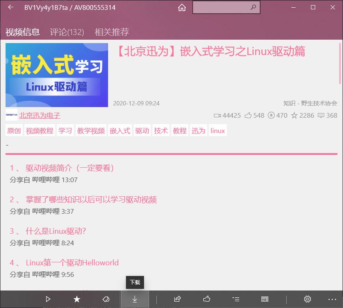The height and width of the screenshot is (308, 343).
Task: Select the 迅为 tag
Action: 198,131
